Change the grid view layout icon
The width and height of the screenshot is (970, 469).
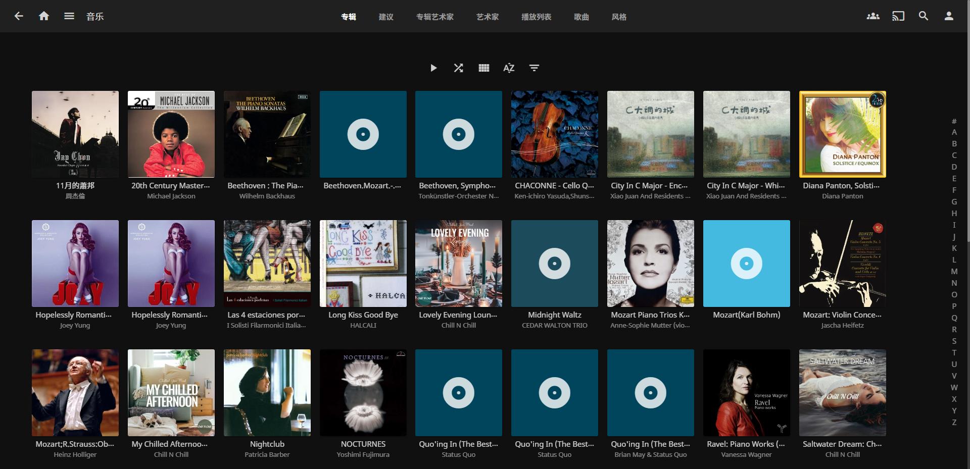click(x=484, y=68)
